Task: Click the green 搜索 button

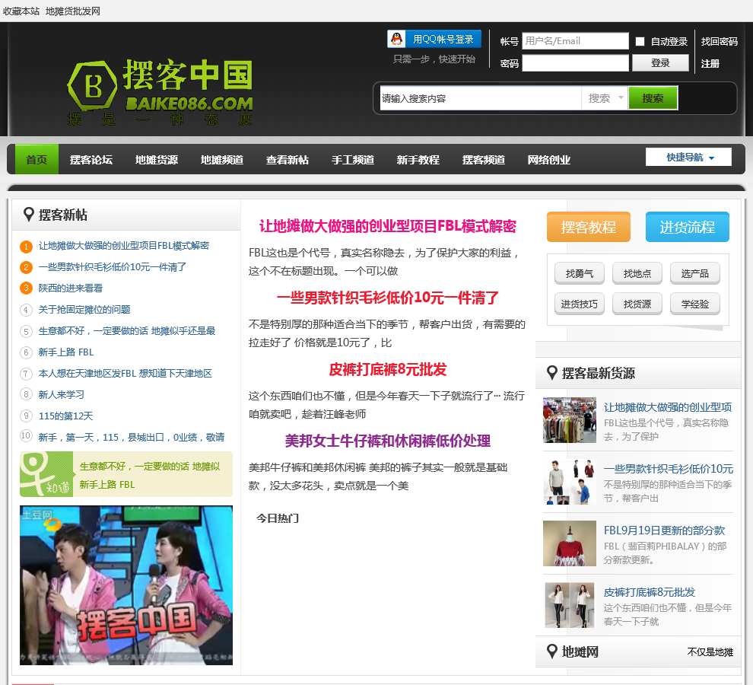Action: coord(653,98)
